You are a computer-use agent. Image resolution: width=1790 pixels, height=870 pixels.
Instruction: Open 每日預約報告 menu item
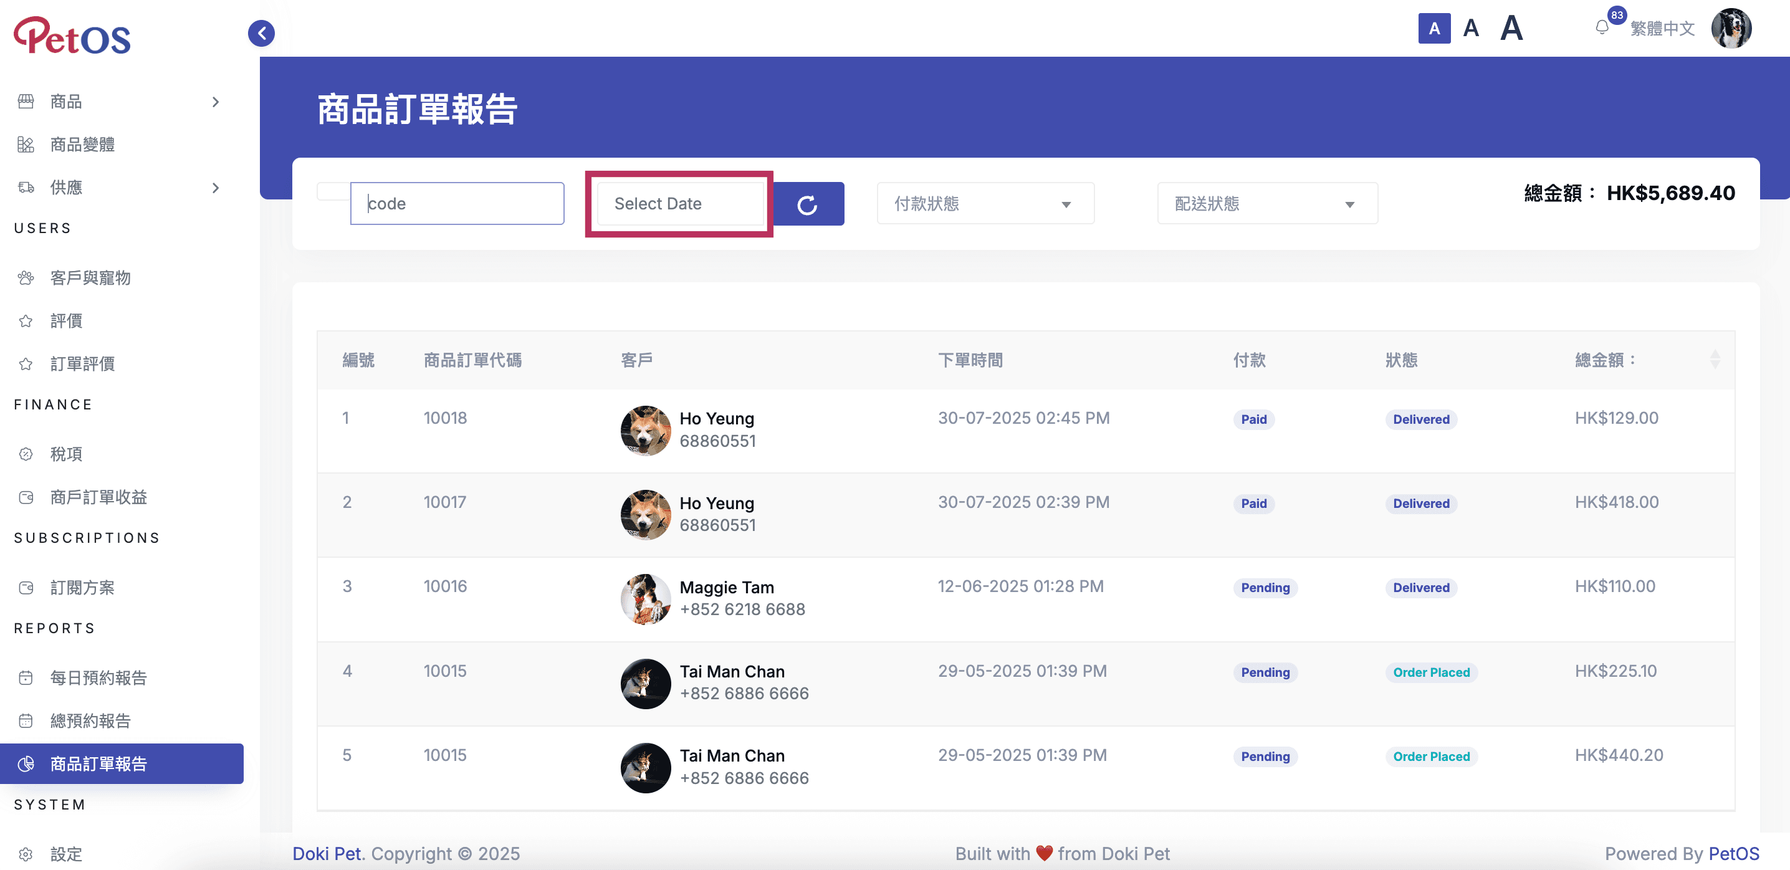98,678
